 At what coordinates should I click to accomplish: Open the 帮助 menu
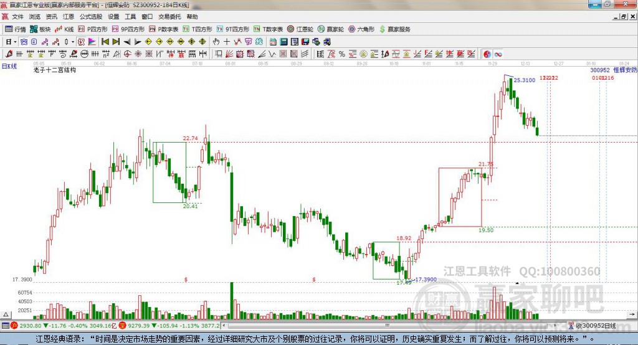pos(192,17)
